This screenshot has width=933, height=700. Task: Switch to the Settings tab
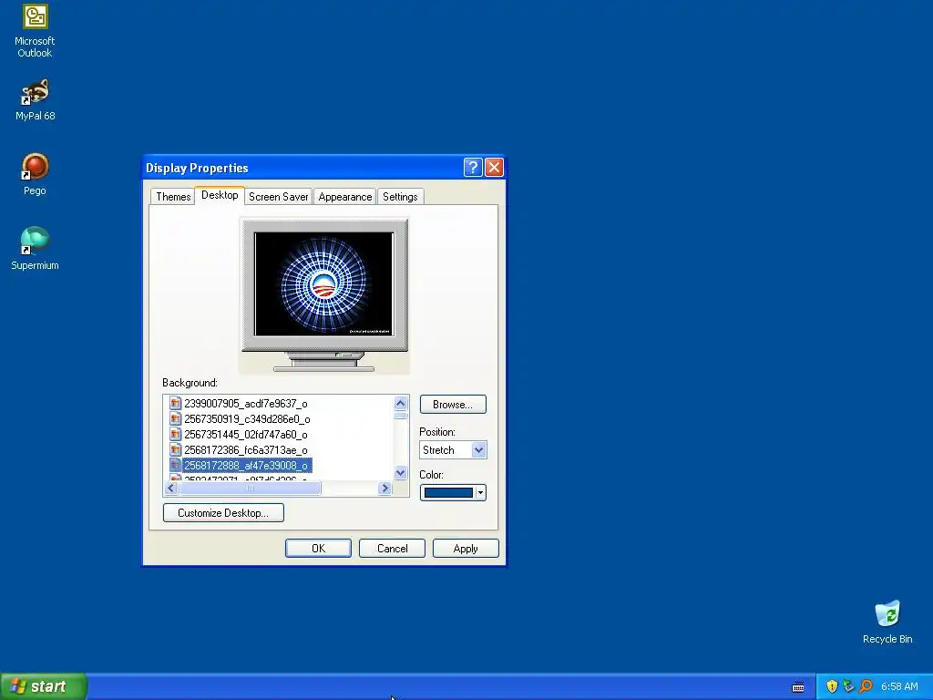[400, 197]
